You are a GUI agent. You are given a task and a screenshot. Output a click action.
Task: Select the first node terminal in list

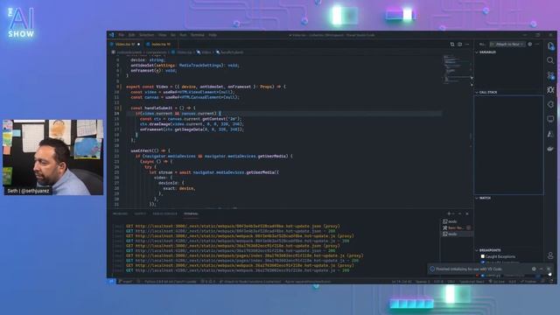[457, 221]
